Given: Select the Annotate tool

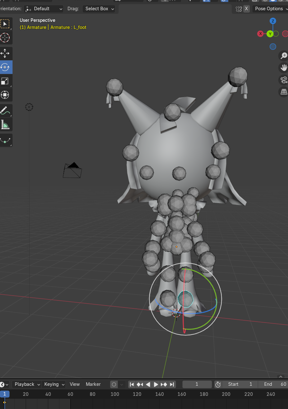Looking at the screenshot, I should click(x=5, y=111).
